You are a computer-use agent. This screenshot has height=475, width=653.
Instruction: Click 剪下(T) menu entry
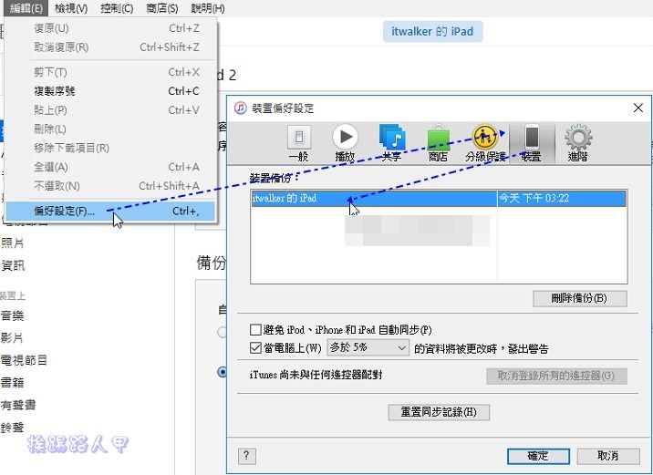(x=110, y=72)
